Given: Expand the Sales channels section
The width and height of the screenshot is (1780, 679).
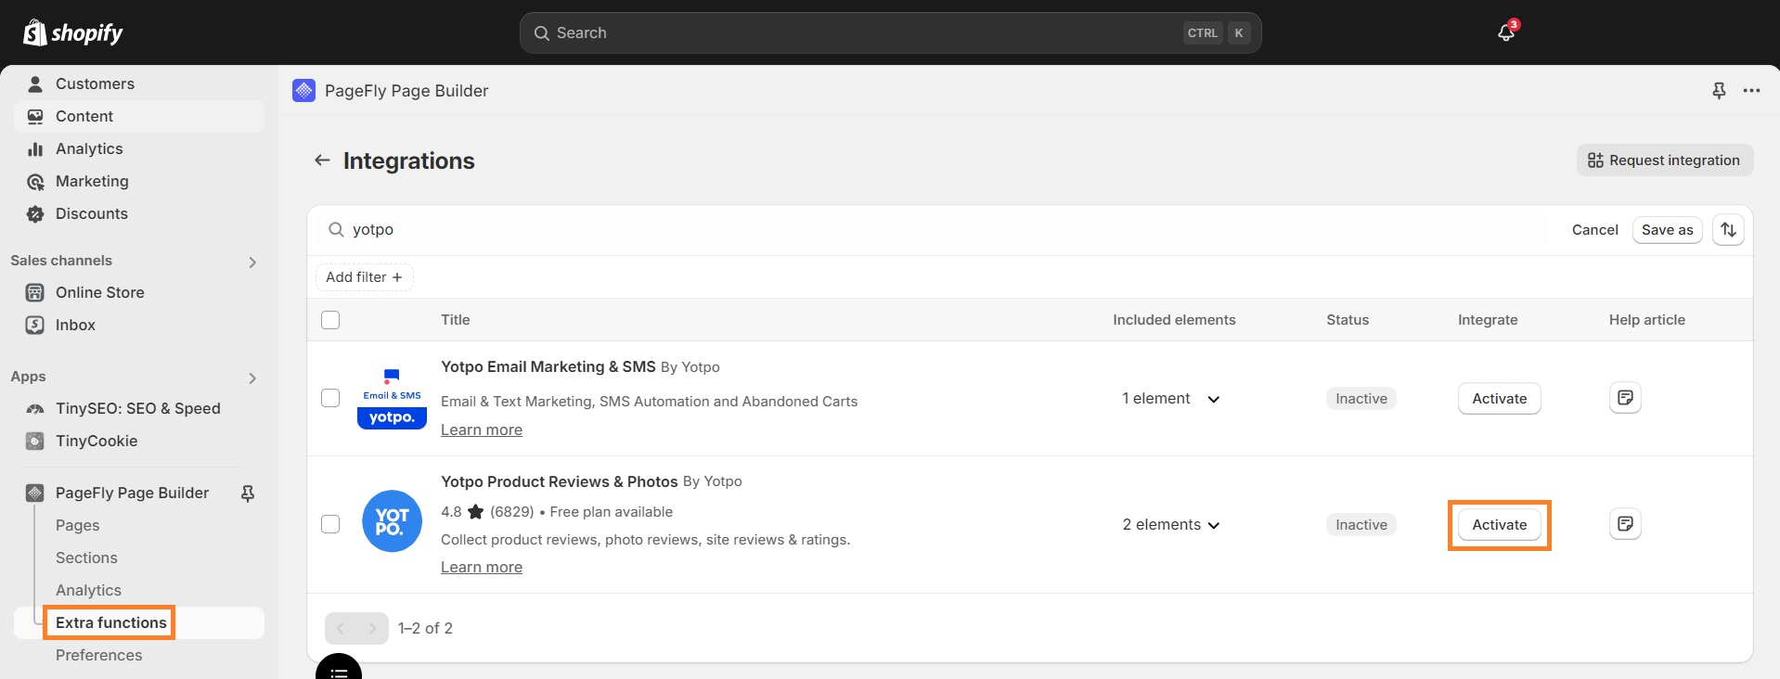Looking at the screenshot, I should click(x=252, y=262).
